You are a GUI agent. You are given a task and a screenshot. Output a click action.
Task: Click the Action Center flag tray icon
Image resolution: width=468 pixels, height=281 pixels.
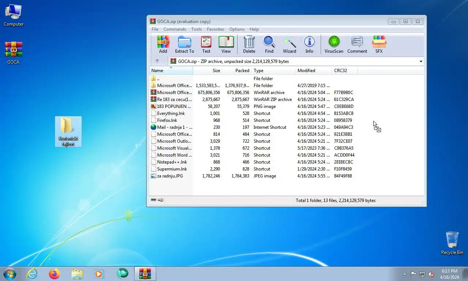coord(413,274)
